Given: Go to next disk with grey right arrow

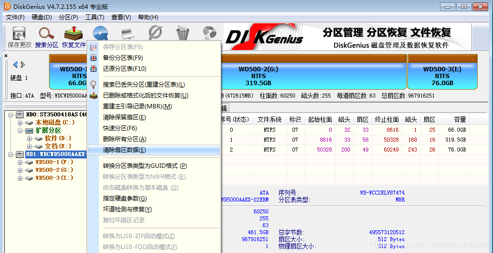Looking at the screenshot, I should click(23, 64).
